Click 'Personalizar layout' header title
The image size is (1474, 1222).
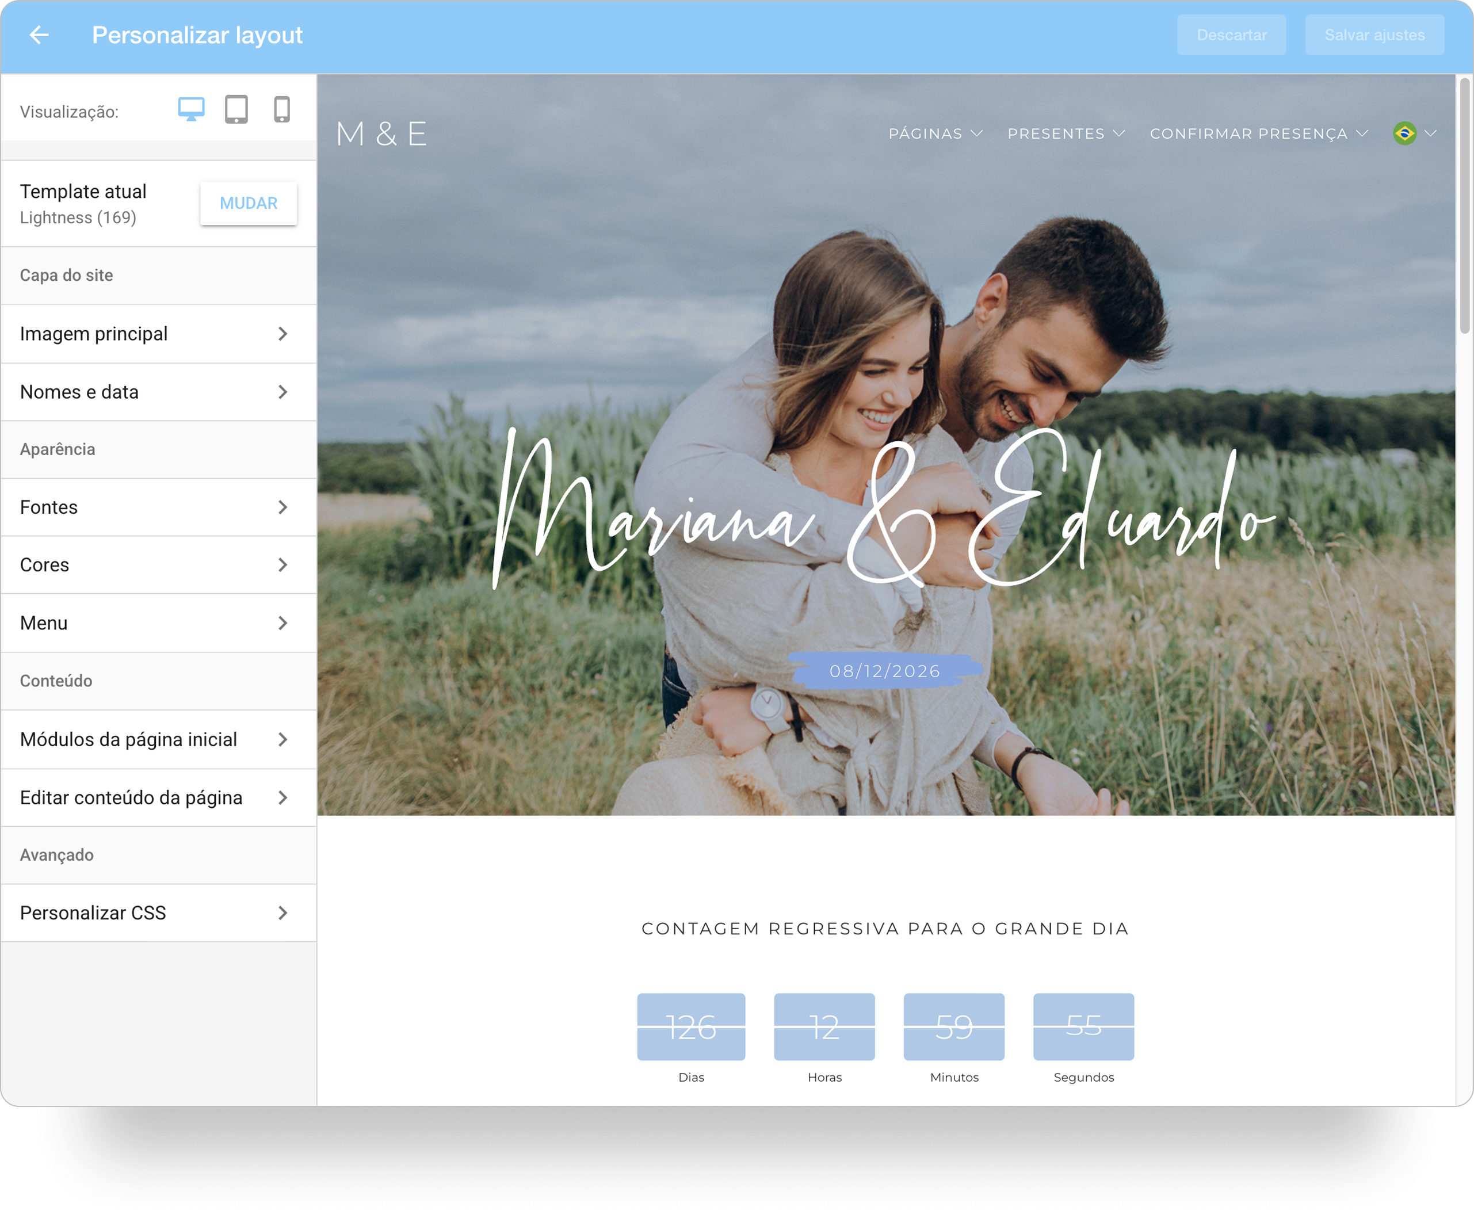[x=197, y=35]
